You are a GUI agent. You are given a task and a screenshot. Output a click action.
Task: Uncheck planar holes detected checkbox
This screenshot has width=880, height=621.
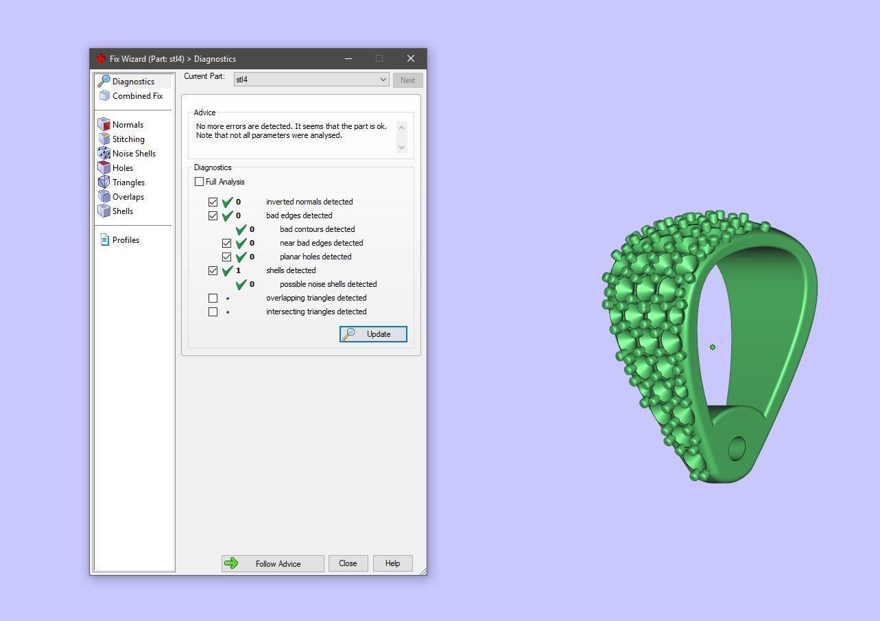pyautogui.click(x=226, y=257)
